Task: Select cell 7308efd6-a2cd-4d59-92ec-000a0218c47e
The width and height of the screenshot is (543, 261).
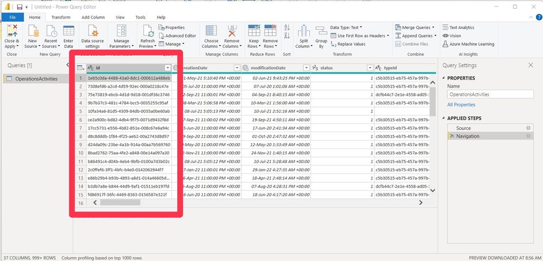Action: point(128,86)
